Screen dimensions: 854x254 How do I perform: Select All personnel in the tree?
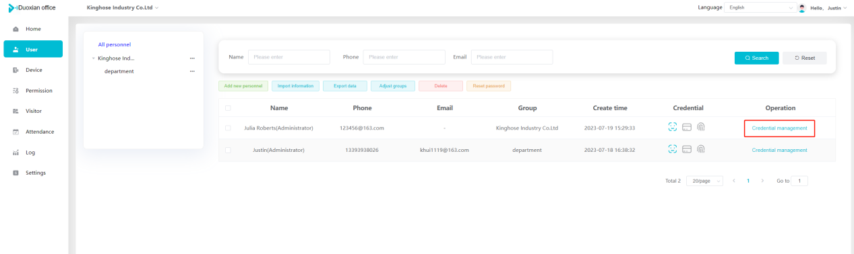114,44
